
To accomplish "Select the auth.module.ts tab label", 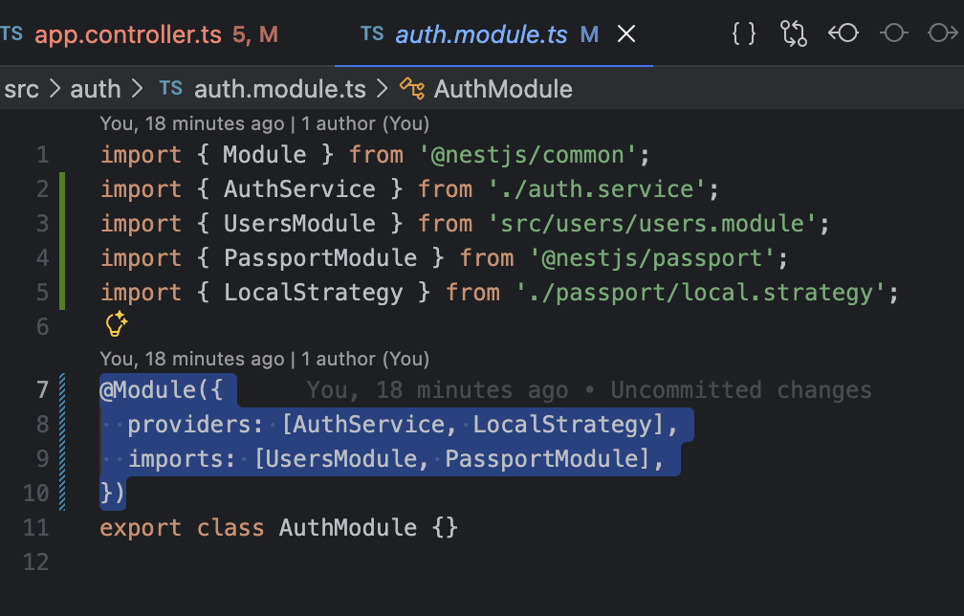I will point(481,35).
